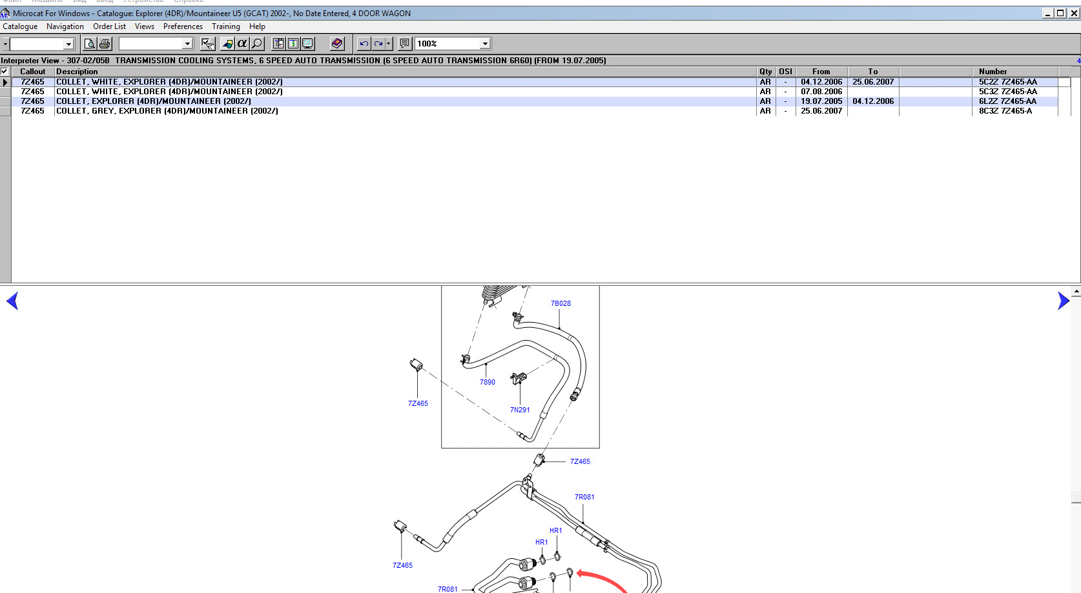Image resolution: width=1081 pixels, height=593 pixels.
Task: Select part number 6L2Z 7Z465-AA
Action: [1007, 101]
